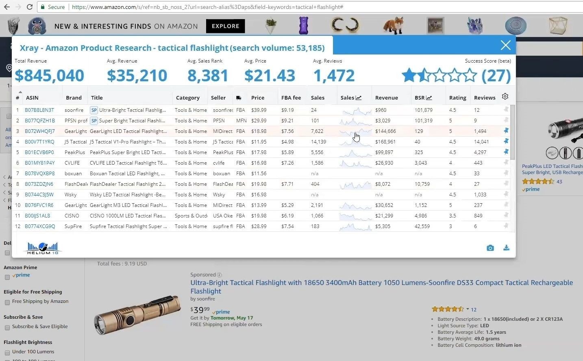
Task: Open Xray column settings gear
Action: [x=505, y=97]
